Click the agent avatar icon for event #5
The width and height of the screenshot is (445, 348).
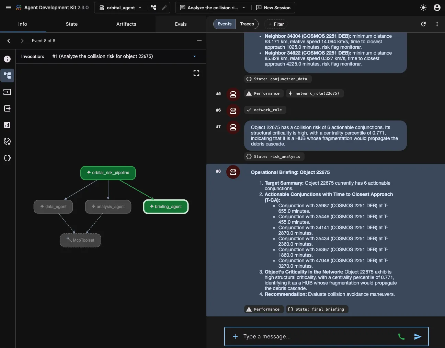tap(233, 94)
